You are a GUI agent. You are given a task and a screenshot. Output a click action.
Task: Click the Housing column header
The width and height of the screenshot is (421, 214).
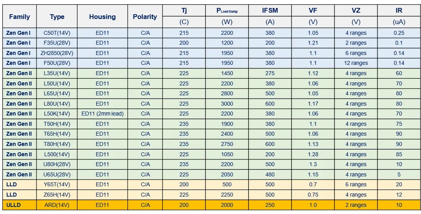click(x=102, y=17)
